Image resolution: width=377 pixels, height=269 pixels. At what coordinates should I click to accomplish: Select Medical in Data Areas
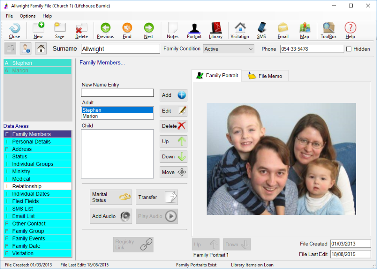click(37, 179)
